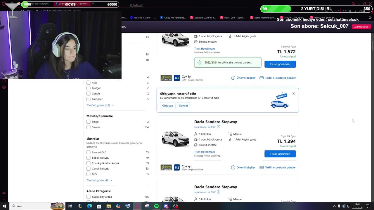Click the Genius car illustration
The image size is (374, 210).
280,100
